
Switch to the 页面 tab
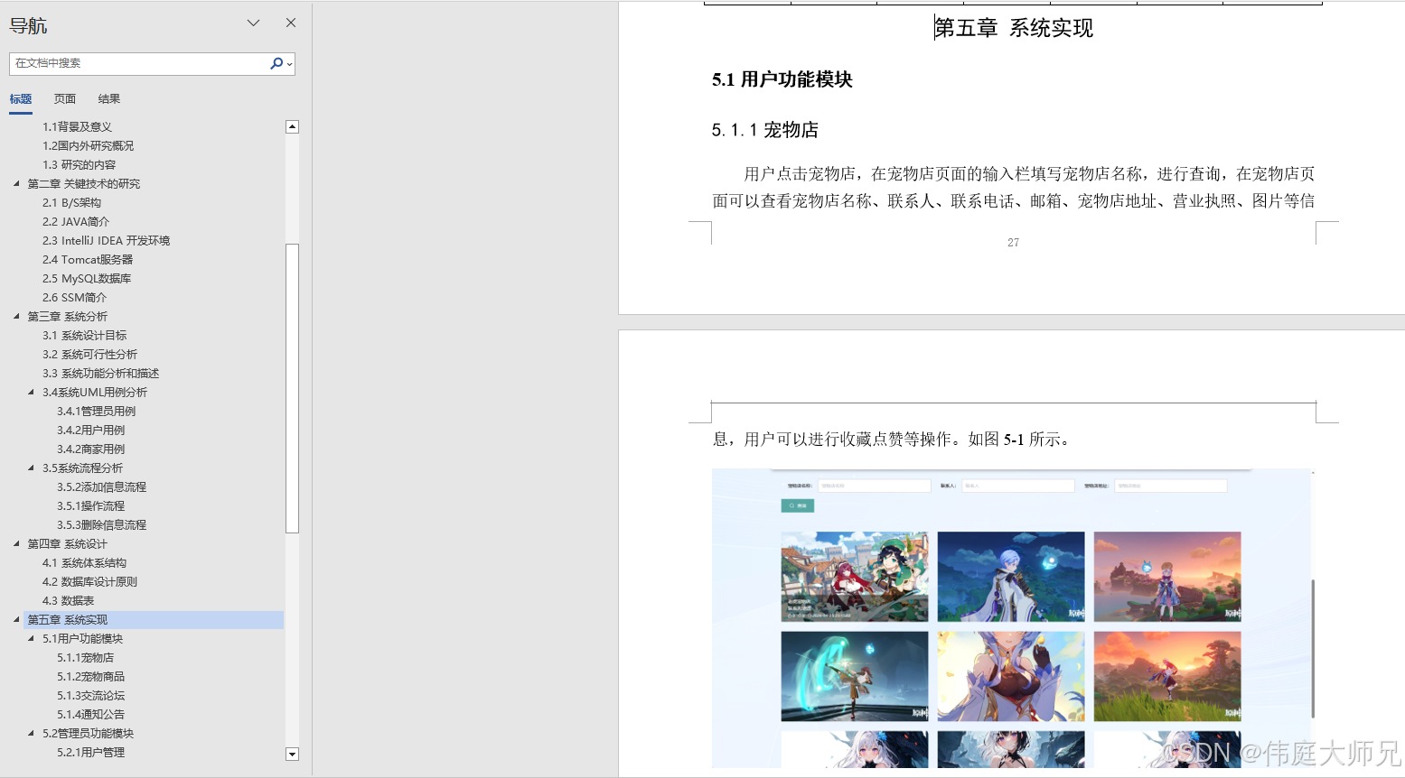click(65, 99)
